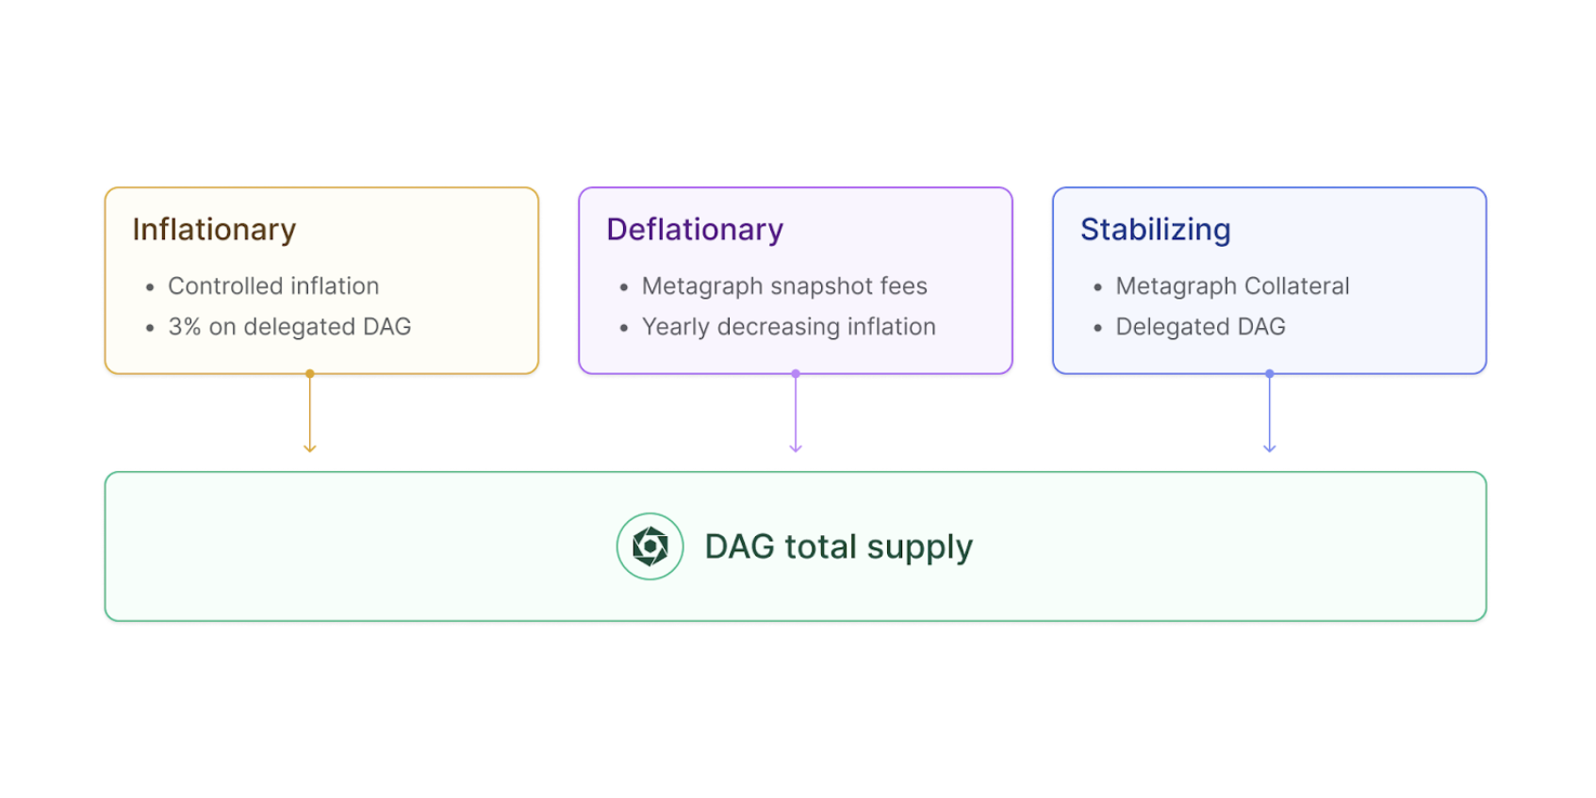Click '3% on delegated DAG' text

tap(289, 327)
